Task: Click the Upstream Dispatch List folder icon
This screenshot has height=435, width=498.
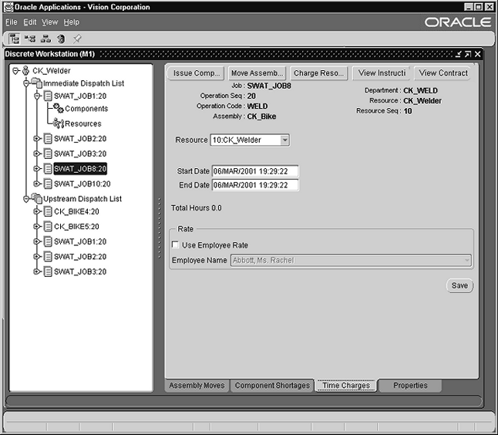Action: pyautogui.click(x=36, y=198)
